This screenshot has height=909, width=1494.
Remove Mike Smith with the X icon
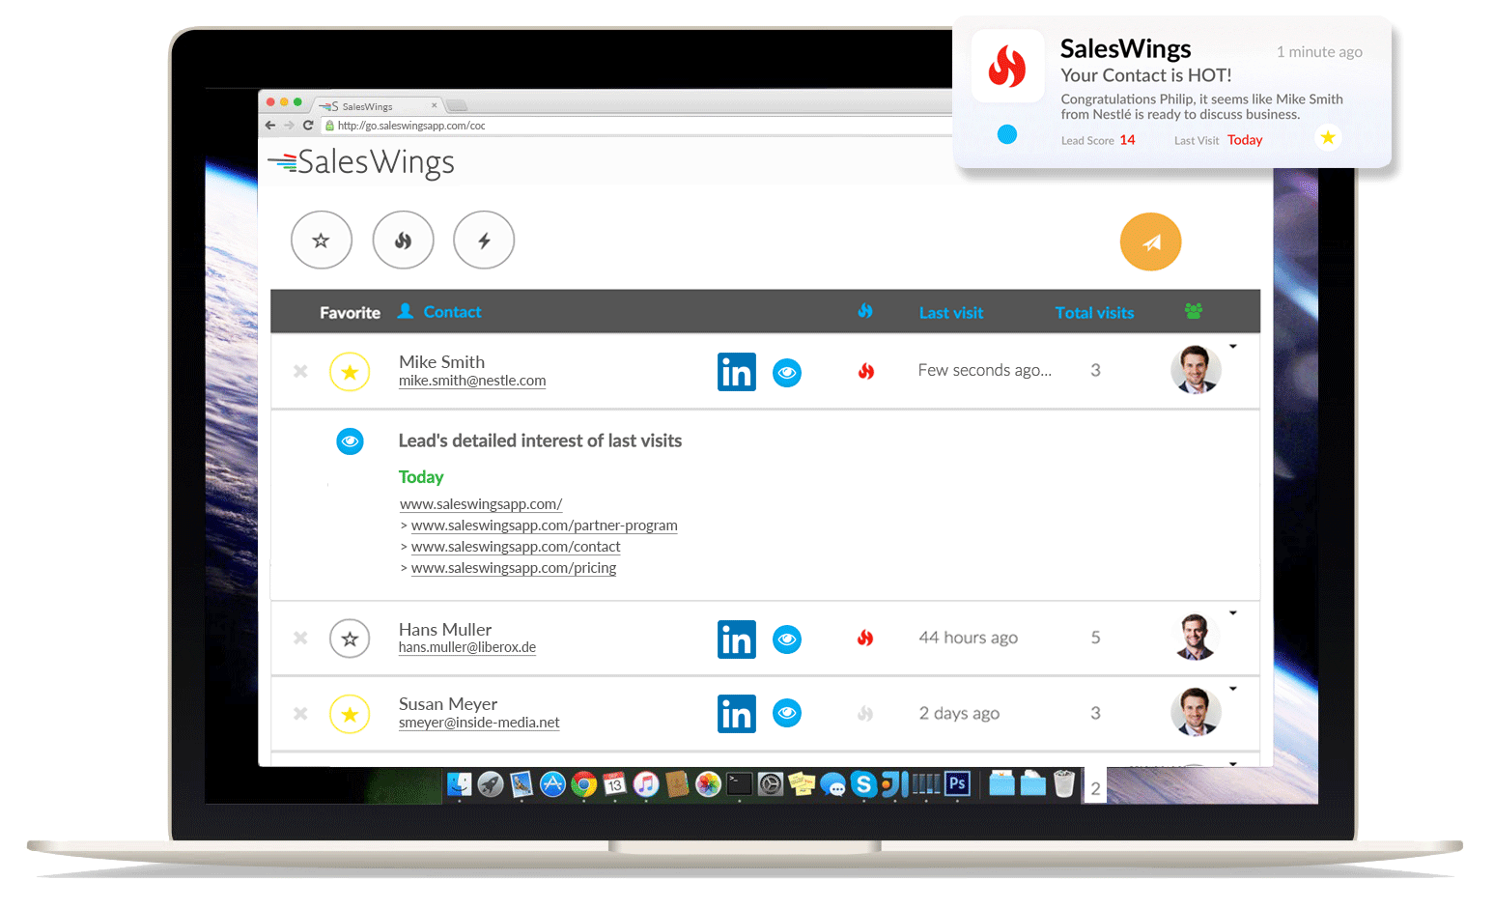click(x=300, y=371)
